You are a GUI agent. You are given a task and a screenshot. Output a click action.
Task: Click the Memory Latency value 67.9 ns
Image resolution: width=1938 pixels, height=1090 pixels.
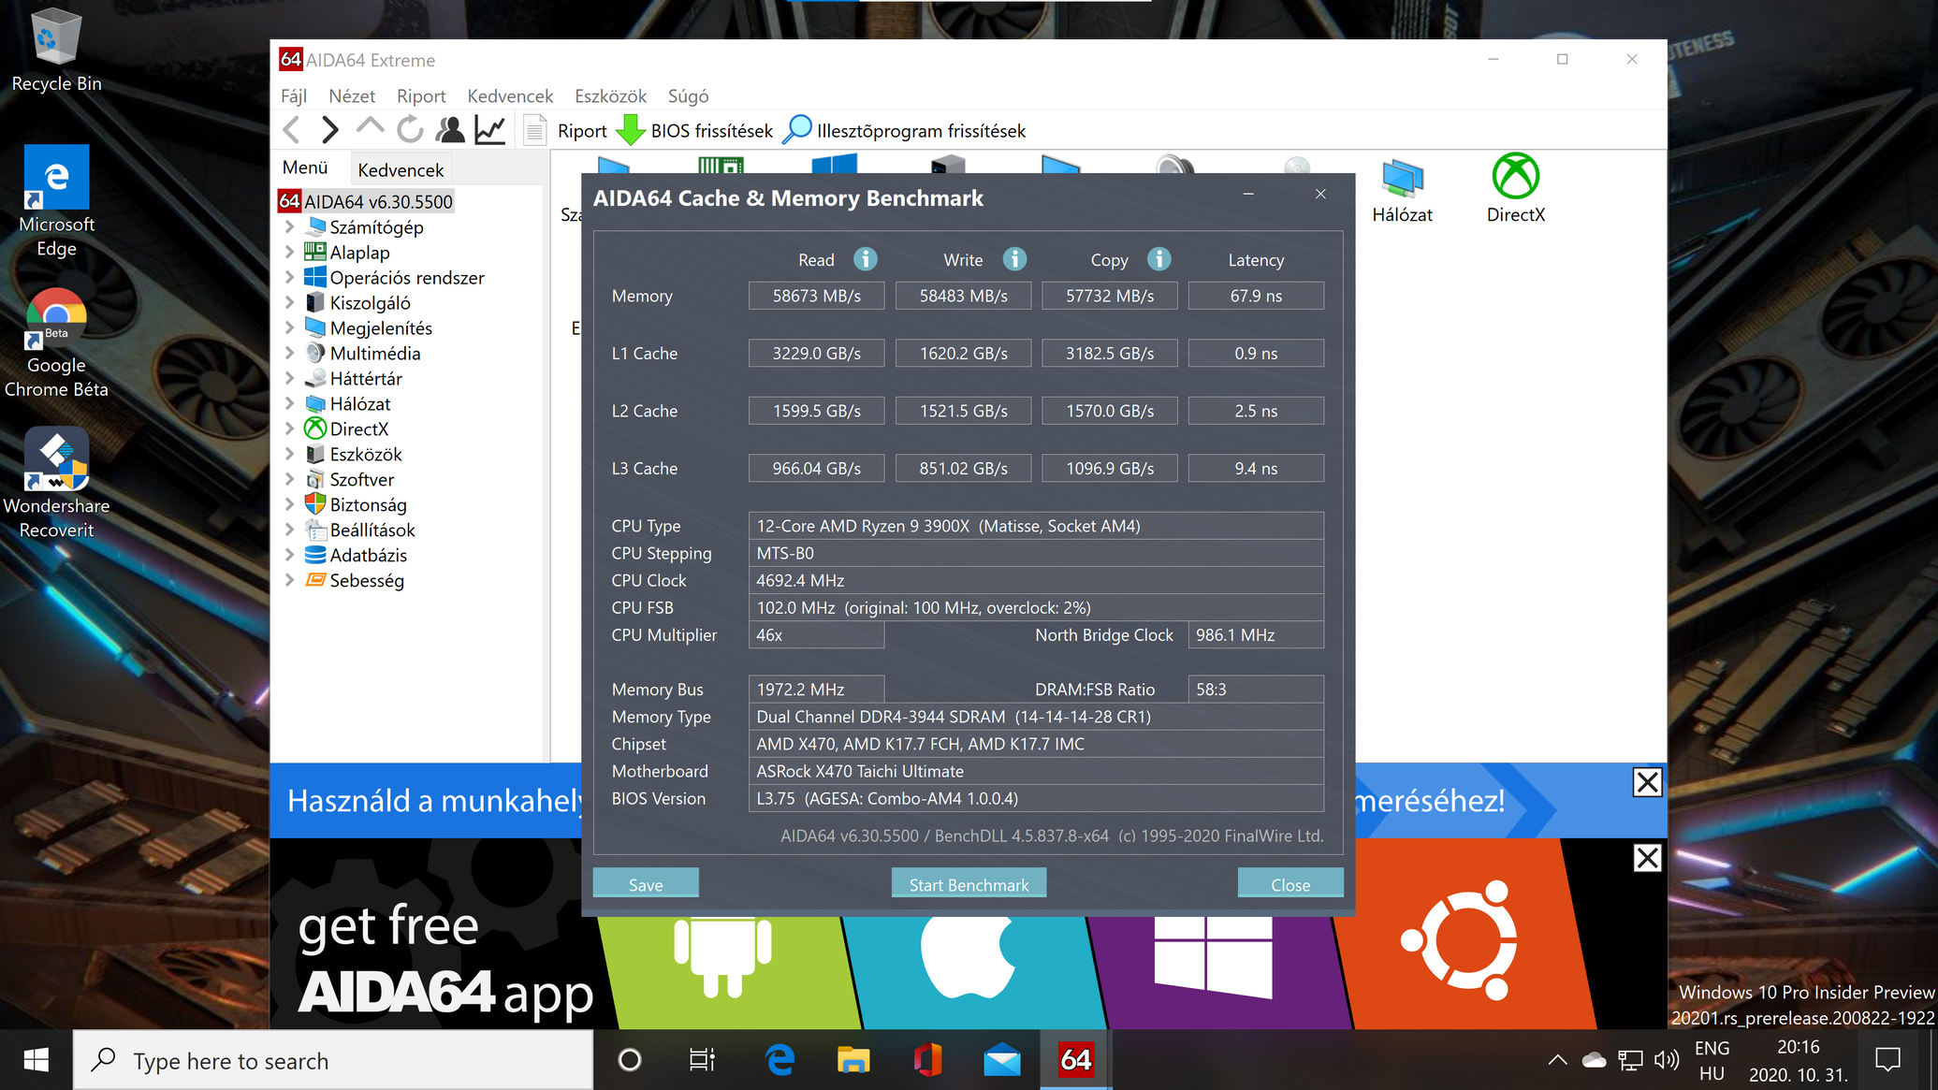[1256, 296]
